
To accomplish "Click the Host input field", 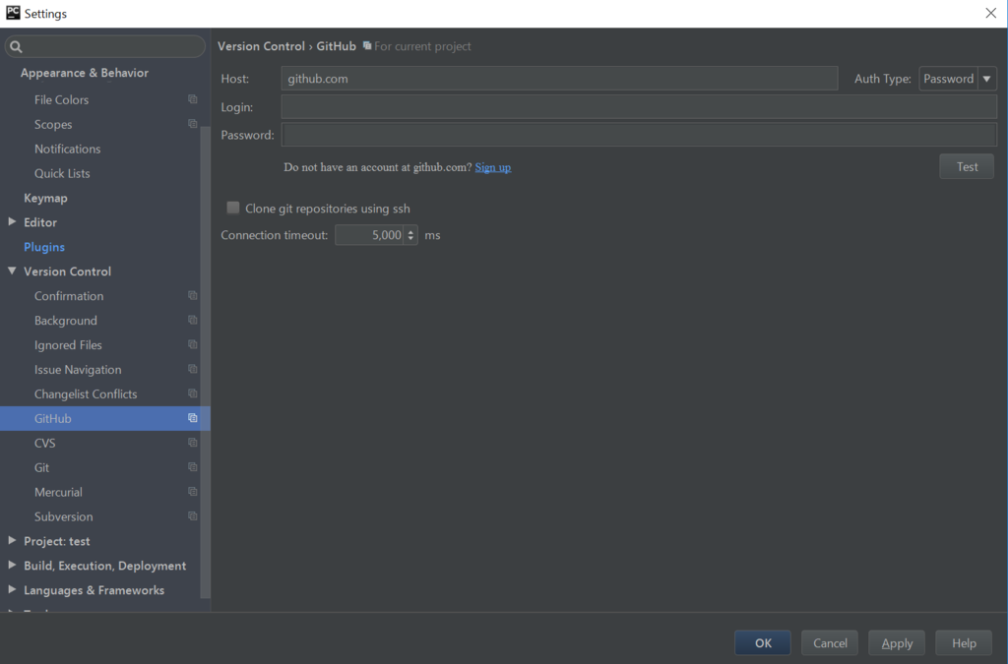I will pyautogui.click(x=559, y=79).
